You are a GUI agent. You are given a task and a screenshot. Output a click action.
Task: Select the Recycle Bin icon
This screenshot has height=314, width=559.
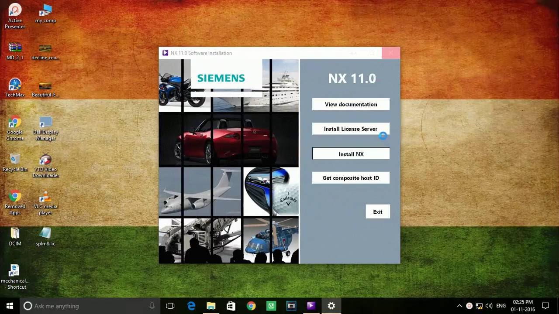click(x=15, y=162)
